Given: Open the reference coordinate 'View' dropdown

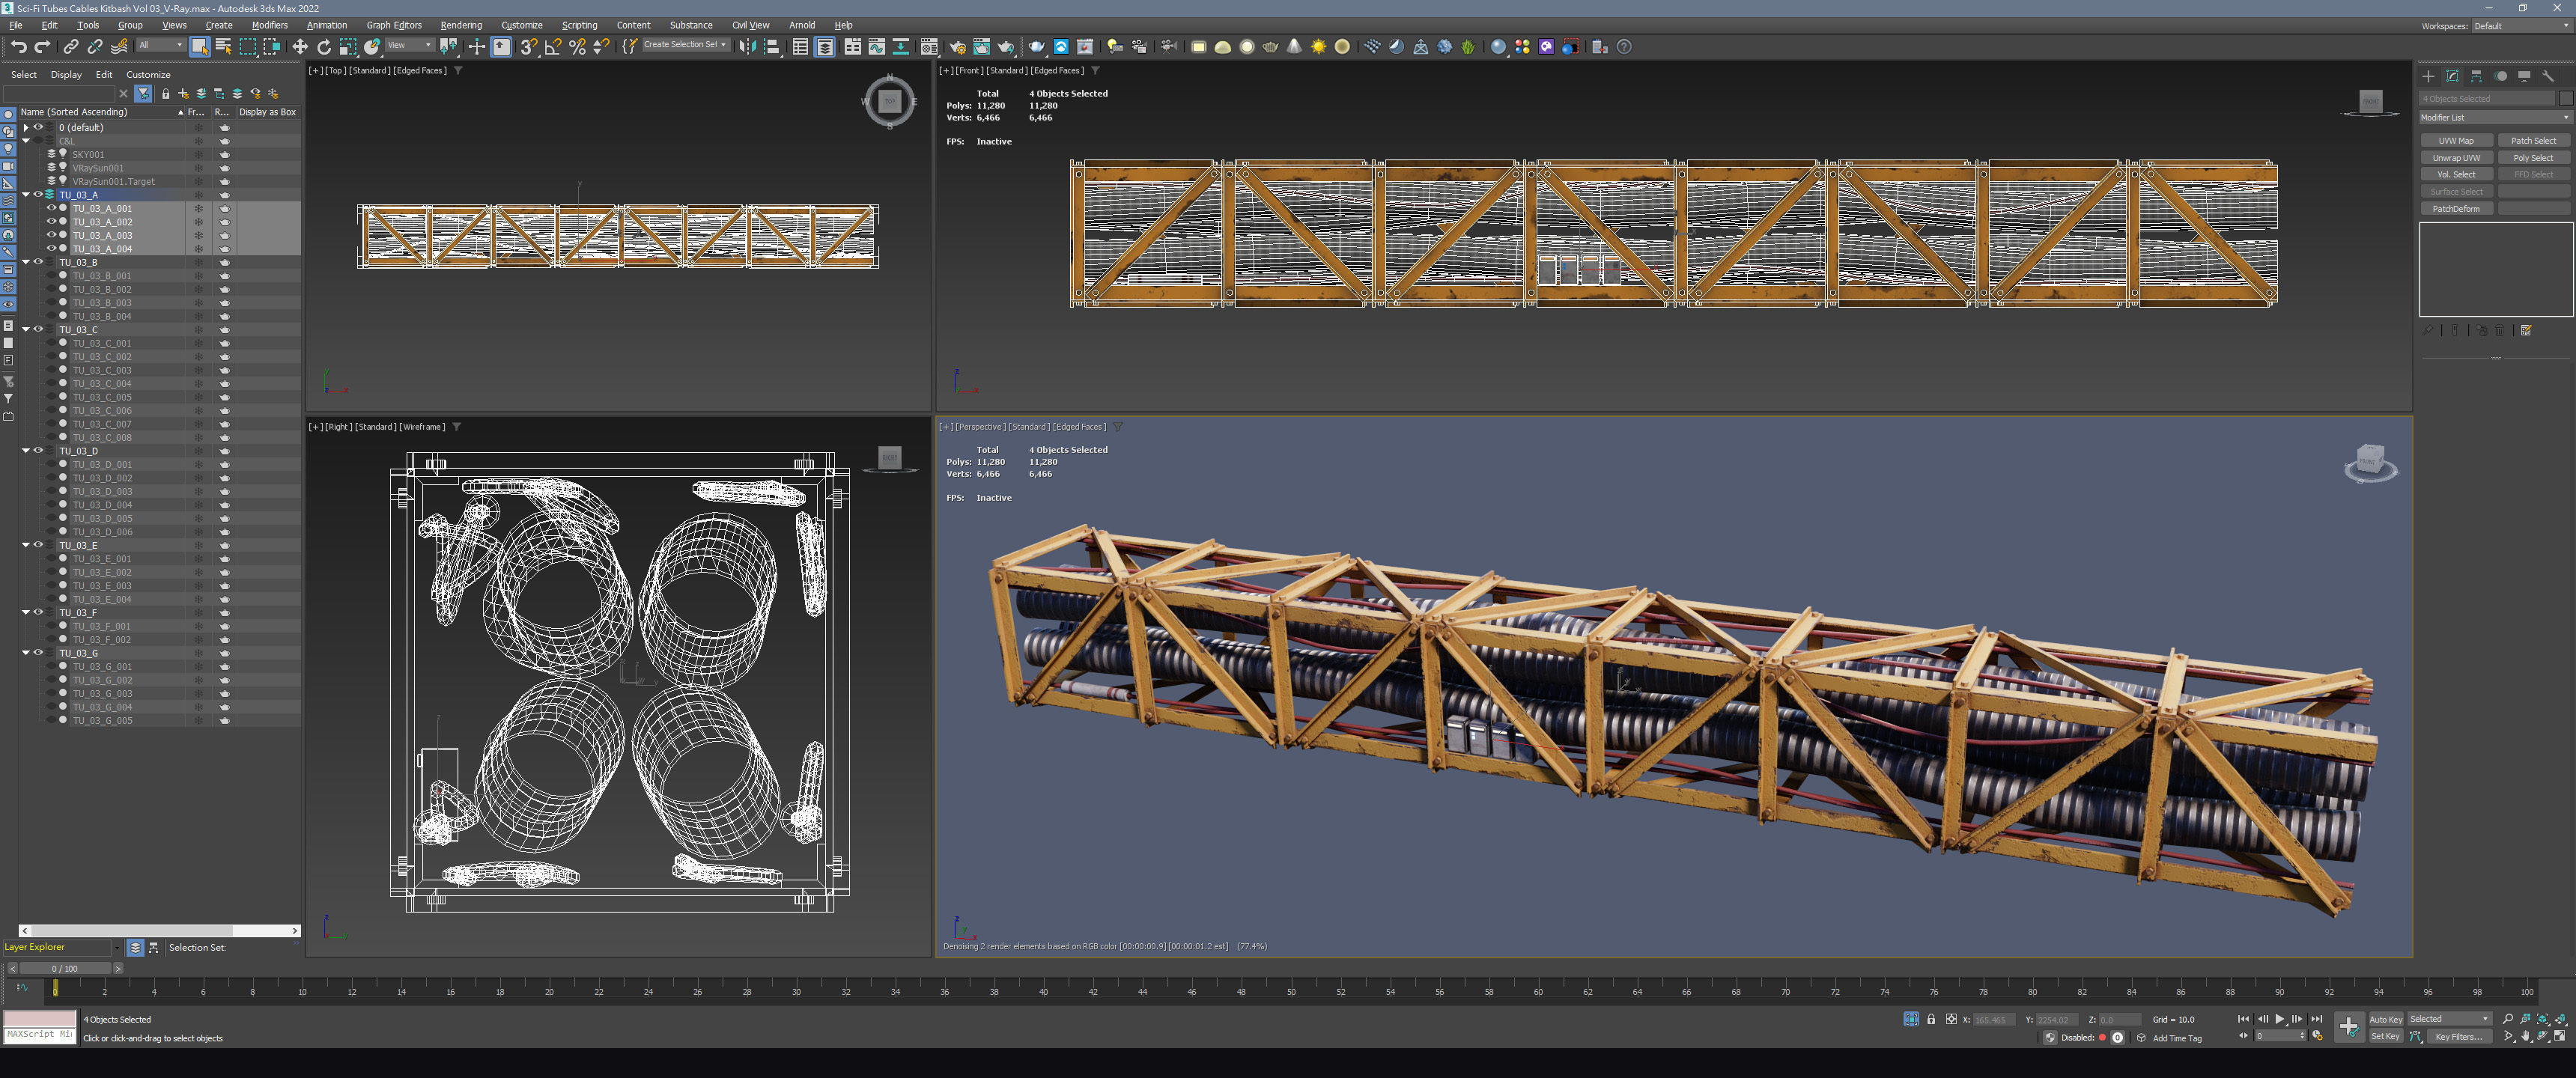Looking at the screenshot, I should click(x=409, y=45).
